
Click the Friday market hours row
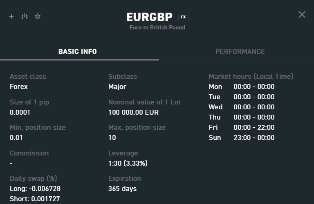[x=241, y=127]
